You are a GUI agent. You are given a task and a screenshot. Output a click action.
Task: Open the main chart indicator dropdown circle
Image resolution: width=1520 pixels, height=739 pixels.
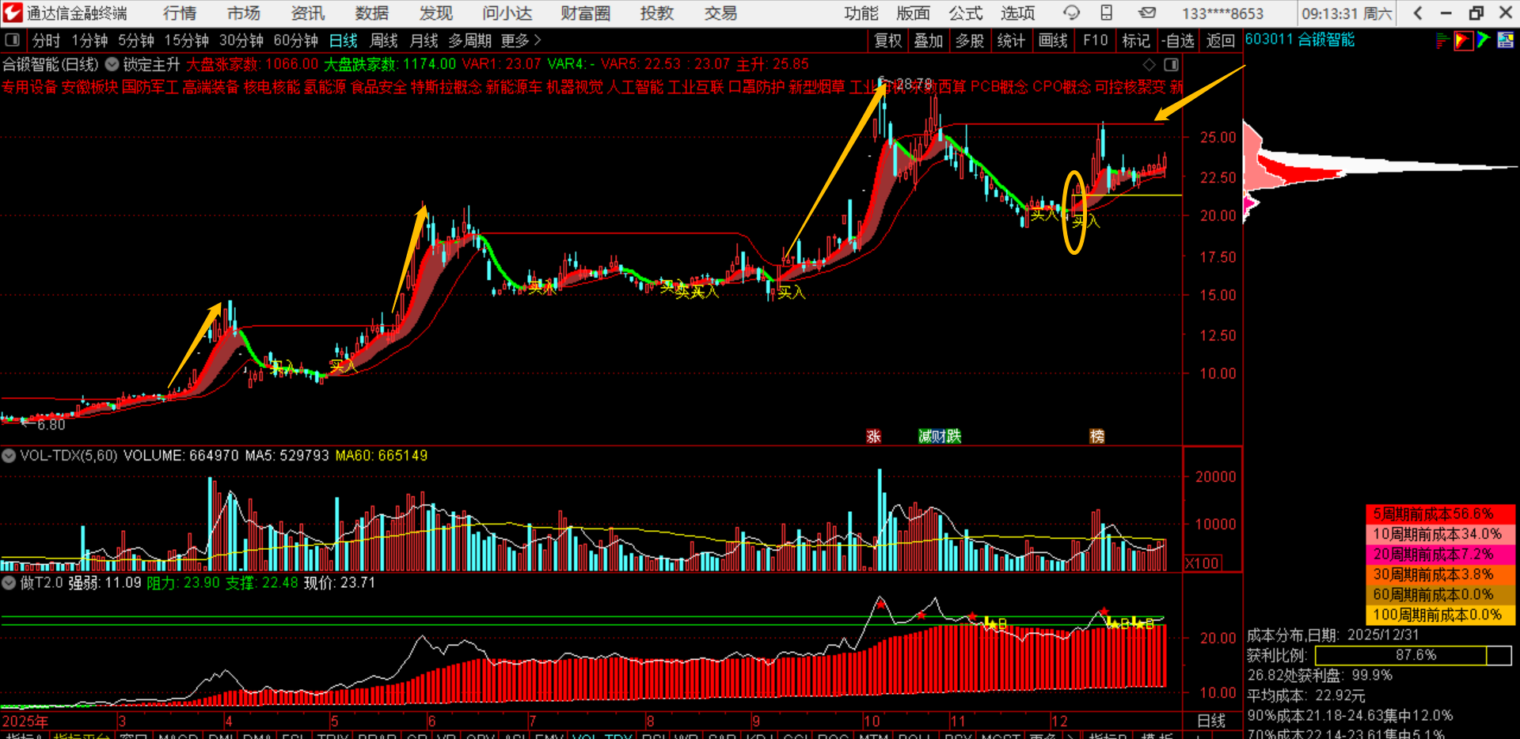112,64
